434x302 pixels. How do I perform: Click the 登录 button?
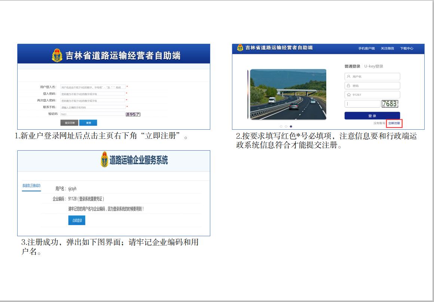(372, 115)
